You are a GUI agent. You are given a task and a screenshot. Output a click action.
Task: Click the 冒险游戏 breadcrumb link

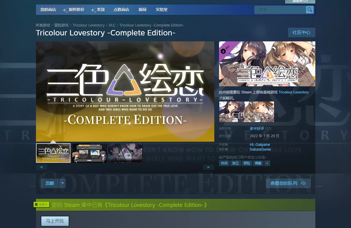pyautogui.click(x=61, y=25)
